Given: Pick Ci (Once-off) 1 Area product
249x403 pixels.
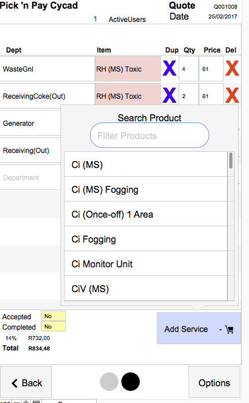Looking at the screenshot, I should tap(146, 214).
